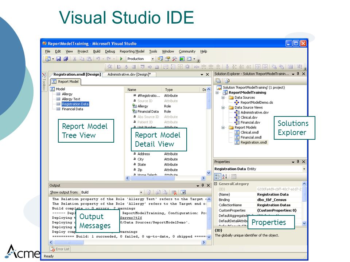The width and height of the screenshot is (350, 262).
Task: Select Registration Data entity in Model tree
Action: (x=75, y=104)
